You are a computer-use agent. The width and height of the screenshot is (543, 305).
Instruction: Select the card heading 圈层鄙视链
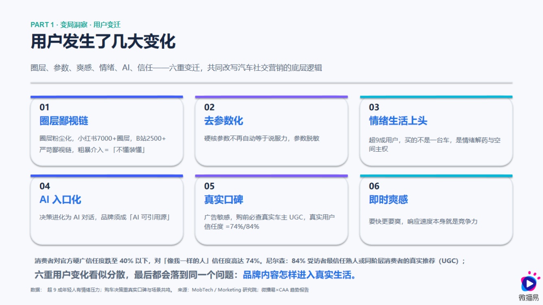pyautogui.click(x=64, y=121)
